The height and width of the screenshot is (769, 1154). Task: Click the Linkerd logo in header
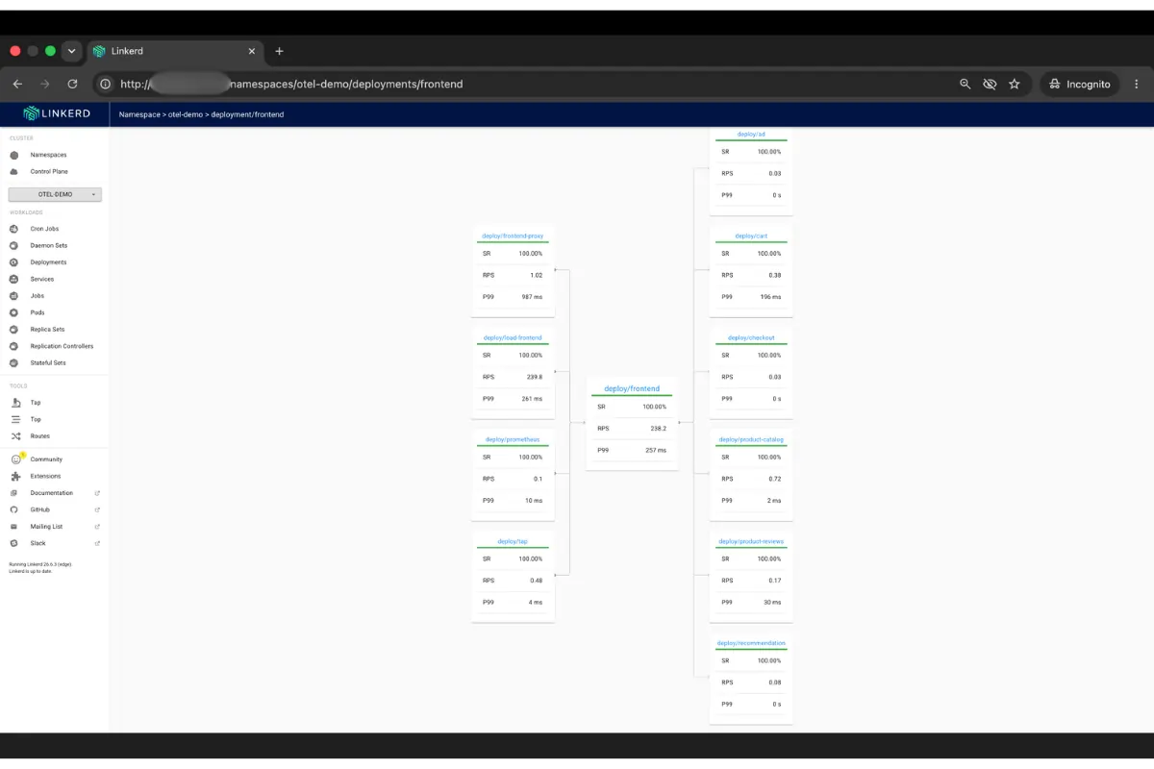pyautogui.click(x=57, y=113)
